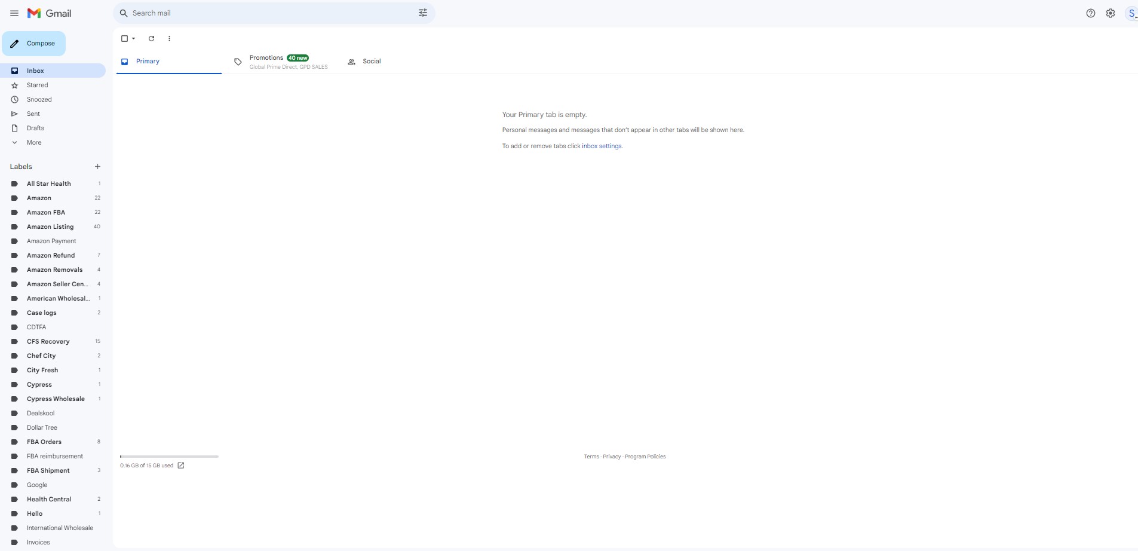Click the label icon beside All Star Health

(15, 184)
